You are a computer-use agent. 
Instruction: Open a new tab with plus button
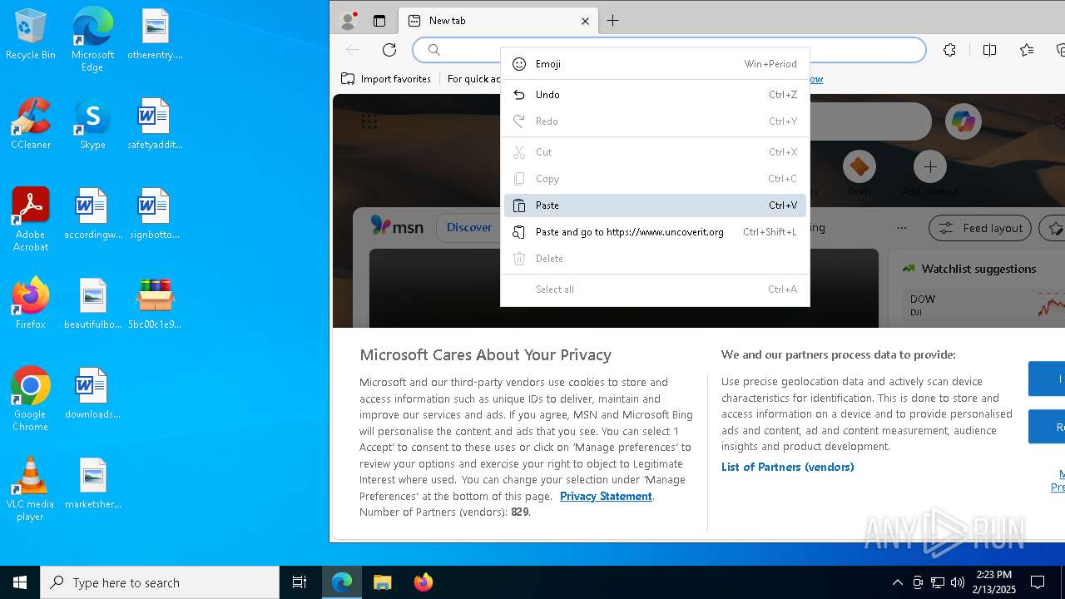coord(612,21)
